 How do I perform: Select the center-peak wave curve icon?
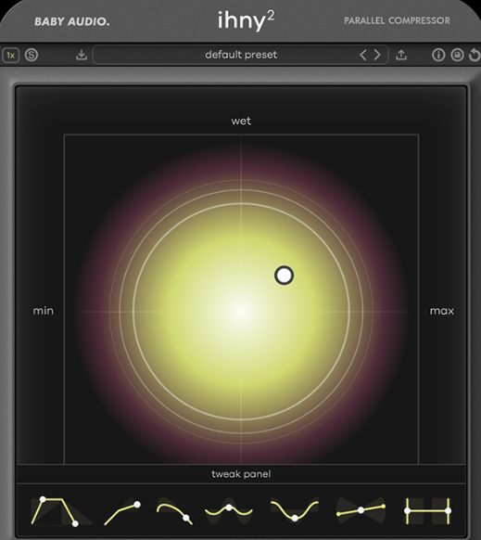229,511
